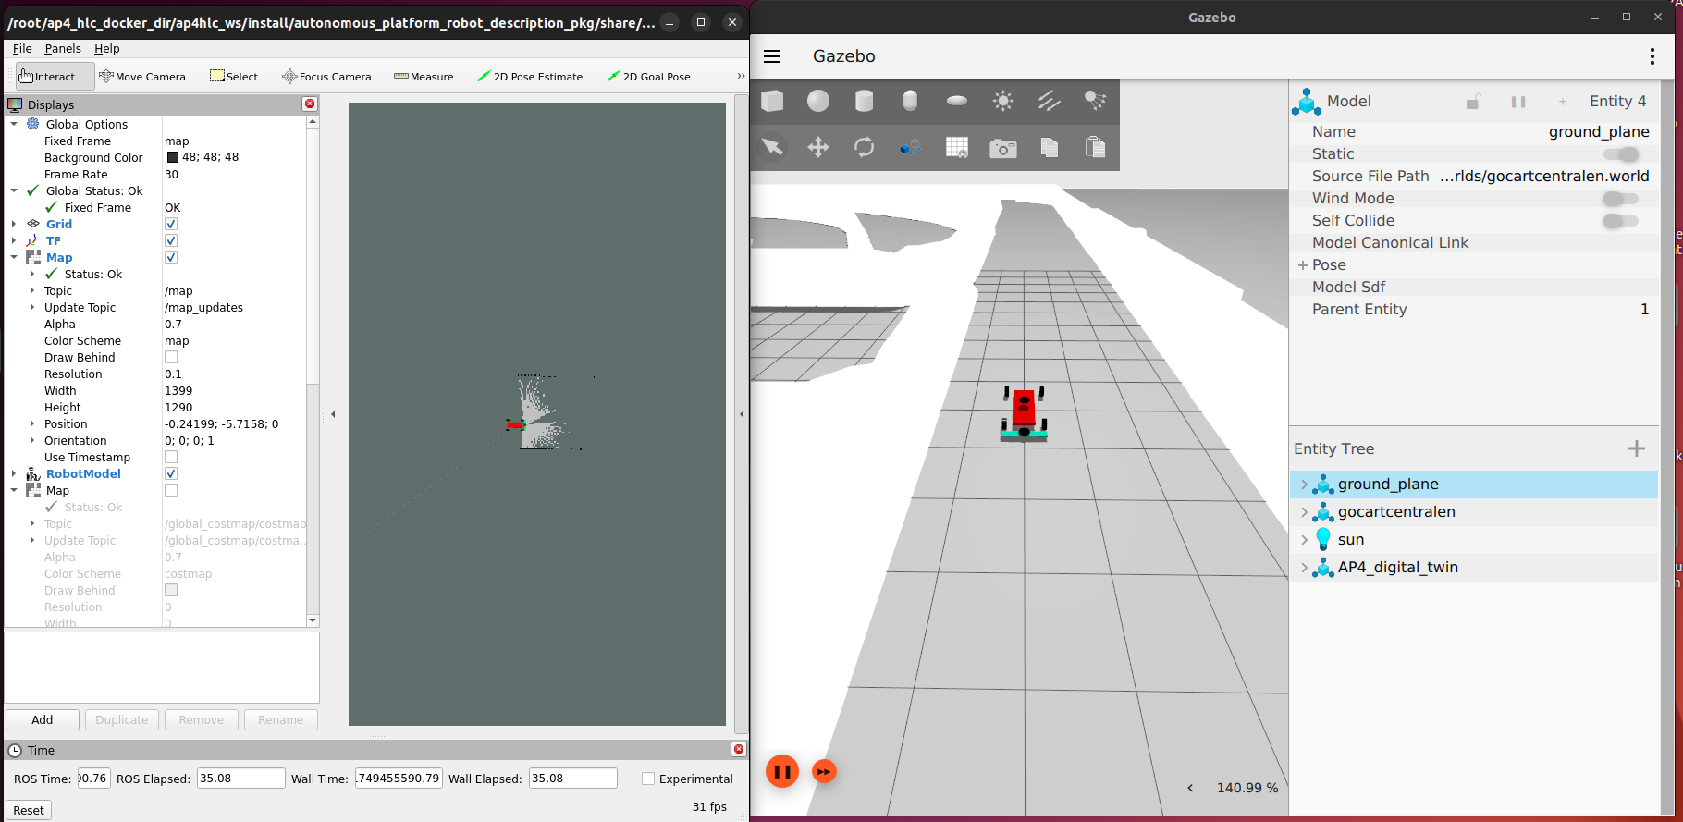Toggle the RobotModel display checkbox

pyautogui.click(x=171, y=473)
